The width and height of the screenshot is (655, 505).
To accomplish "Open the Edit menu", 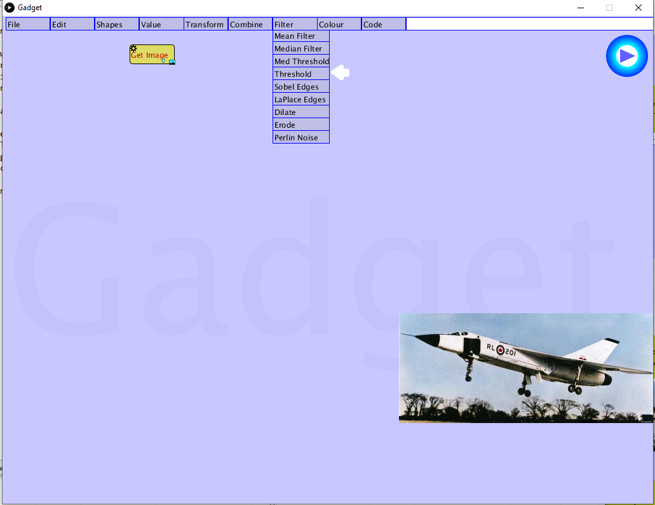I will pos(72,24).
